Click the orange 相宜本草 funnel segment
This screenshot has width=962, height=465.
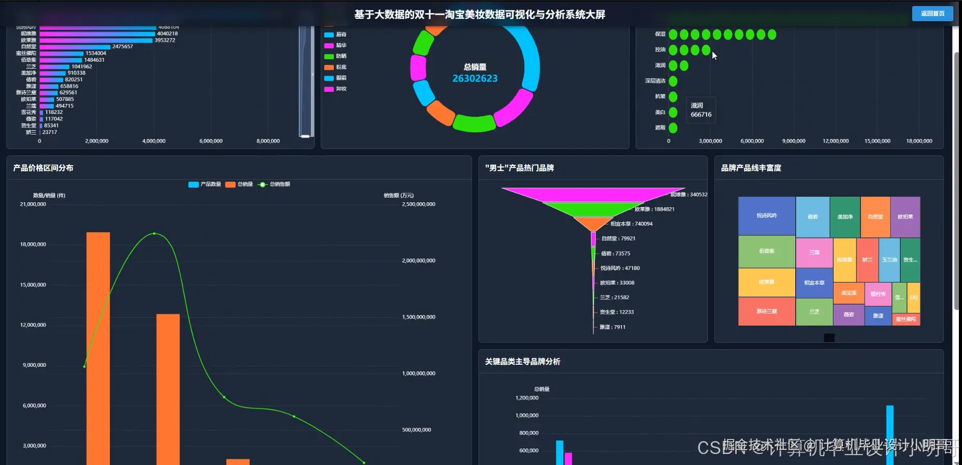(x=593, y=223)
